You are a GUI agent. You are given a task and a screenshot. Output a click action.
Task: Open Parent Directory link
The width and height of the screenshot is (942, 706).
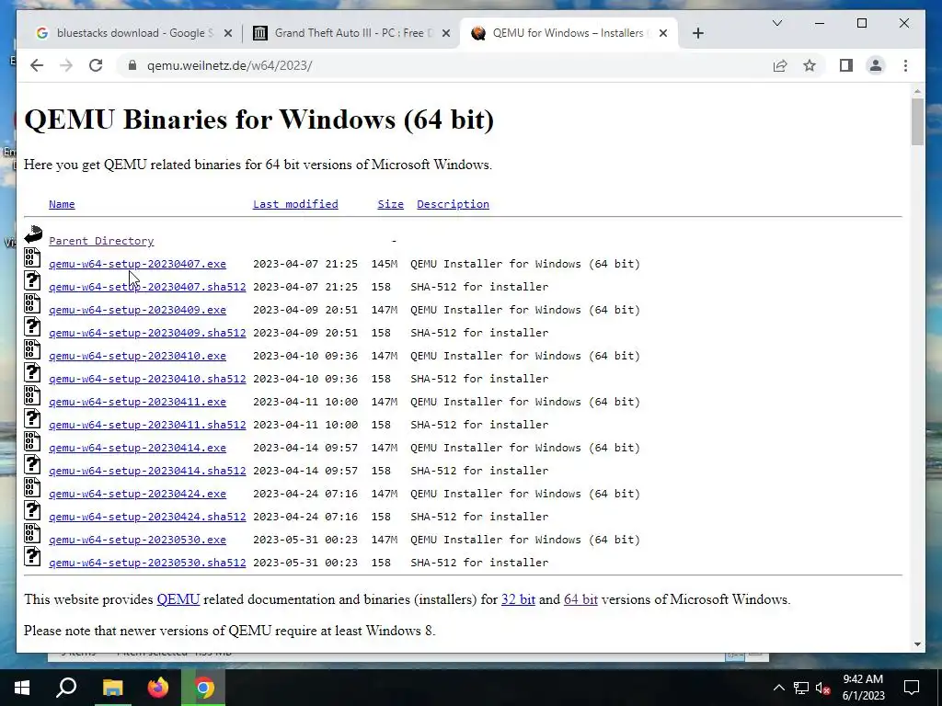pyautogui.click(x=101, y=241)
